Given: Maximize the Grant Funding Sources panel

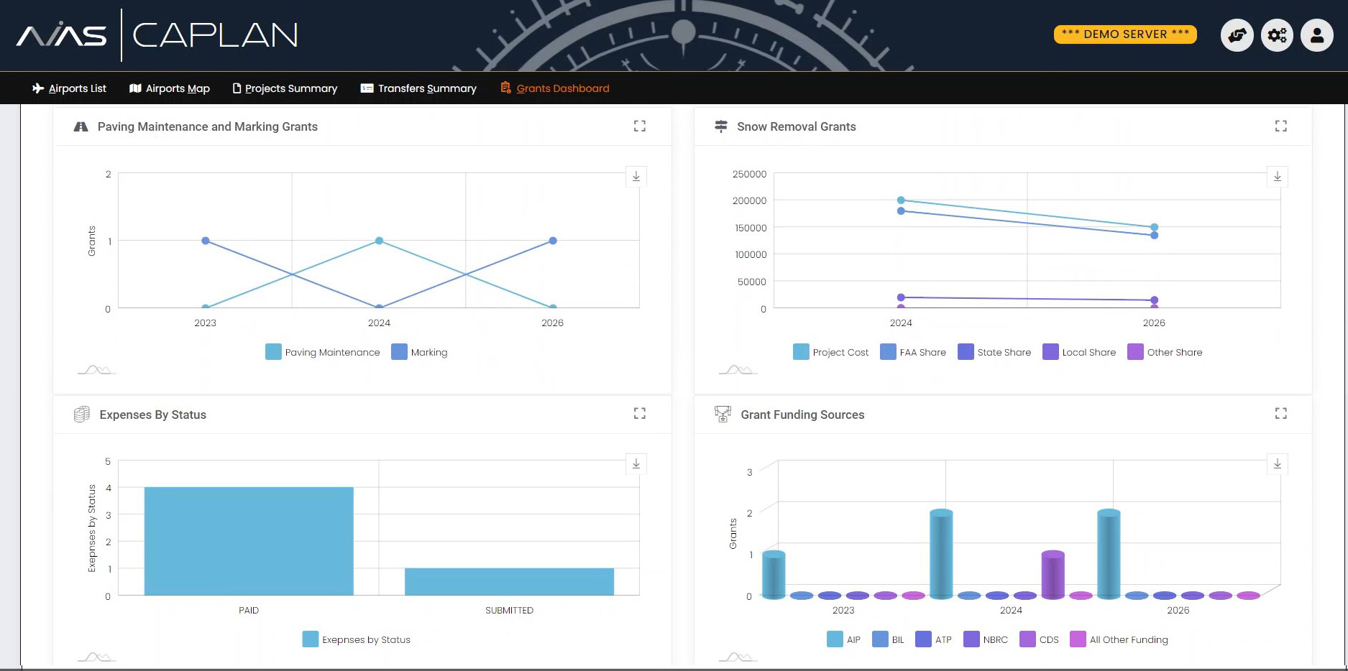Looking at the screenshot, I should pos(1280,414).
